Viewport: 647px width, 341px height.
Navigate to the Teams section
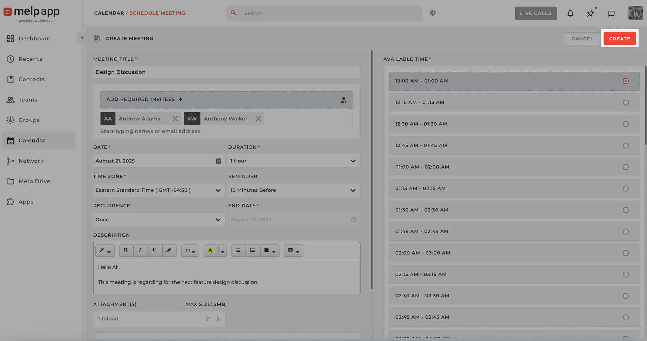pos(28,100)
